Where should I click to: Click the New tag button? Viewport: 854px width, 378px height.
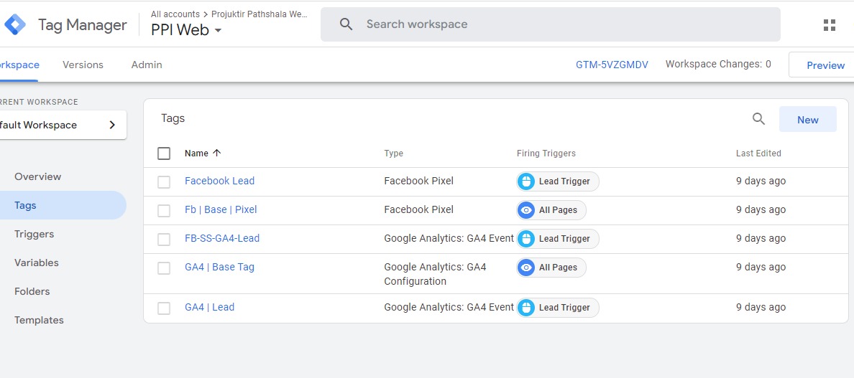pos(808,120)
